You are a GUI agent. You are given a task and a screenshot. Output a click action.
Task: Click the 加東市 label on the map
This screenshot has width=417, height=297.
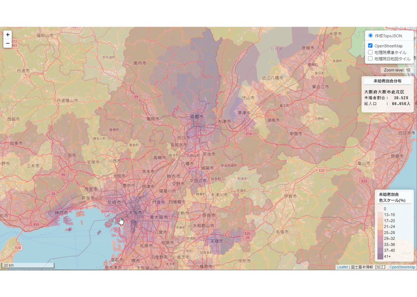tap(16, 143)
